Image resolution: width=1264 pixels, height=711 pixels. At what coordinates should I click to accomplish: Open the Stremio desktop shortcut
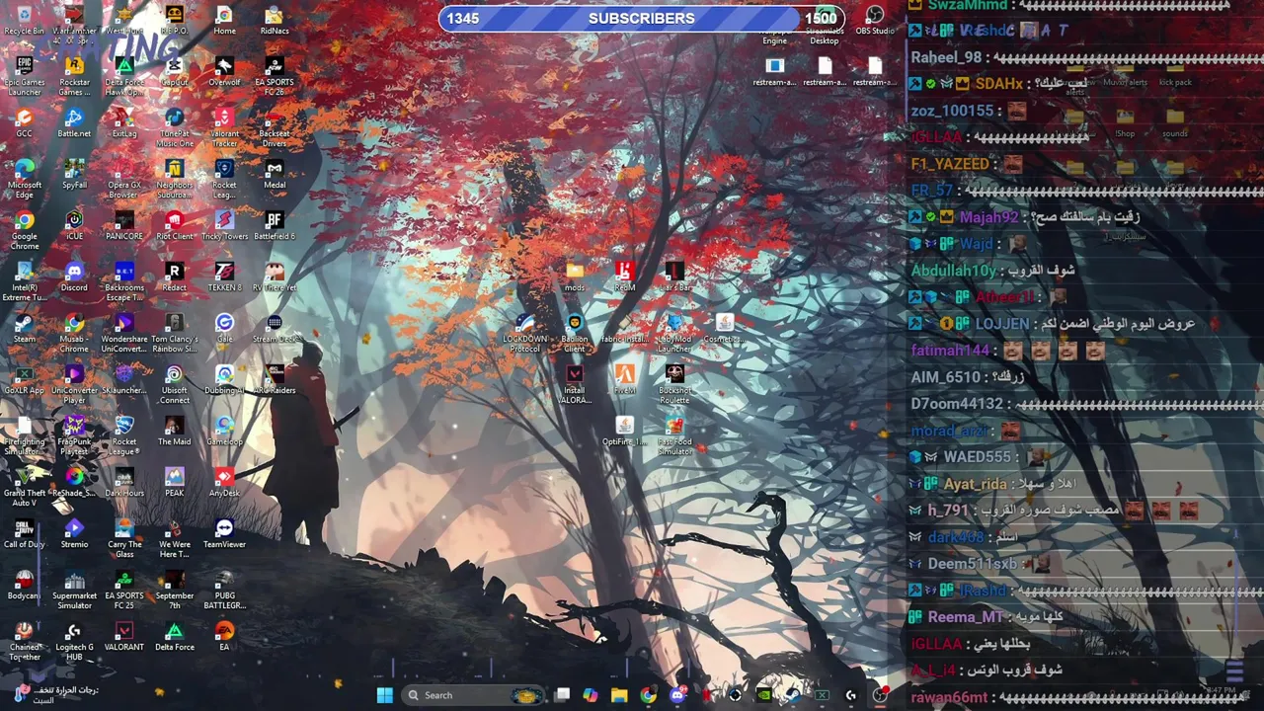74,534
